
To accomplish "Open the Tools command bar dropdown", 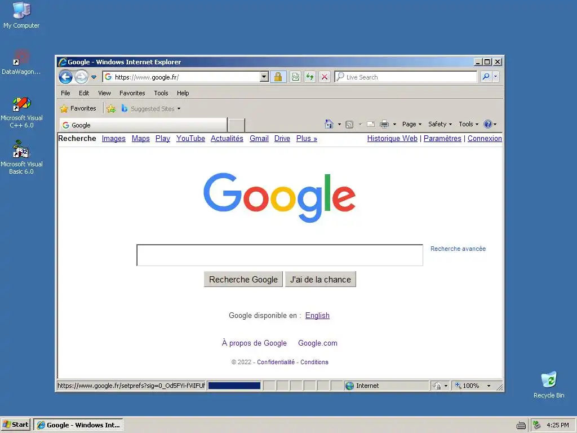I will pyautogui.click(x=468, y=124).
